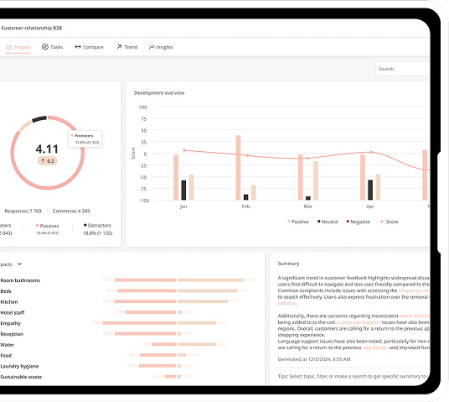
Task: Click the Impact chart icon
Action: 9,47
